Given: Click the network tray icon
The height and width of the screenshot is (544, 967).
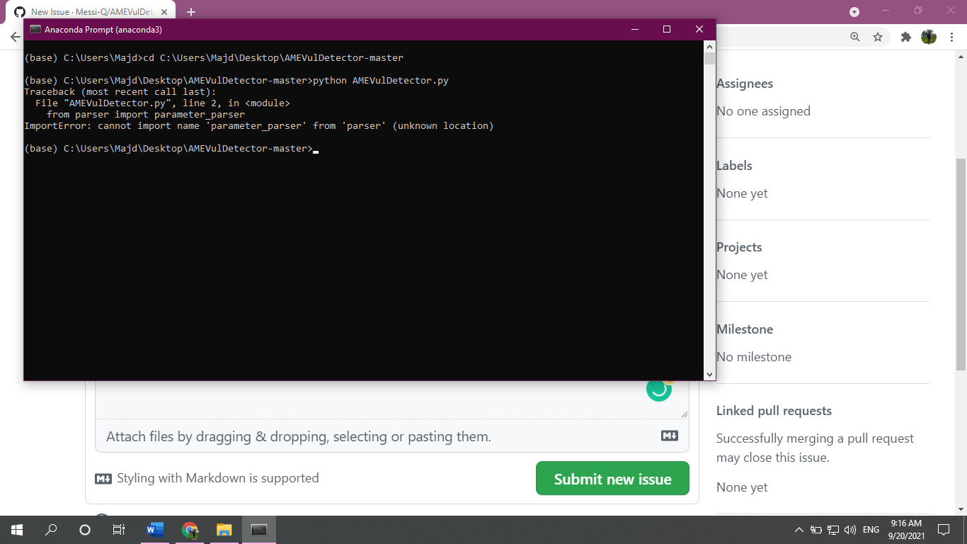Looking at the screenshot, I should [833, 530].
